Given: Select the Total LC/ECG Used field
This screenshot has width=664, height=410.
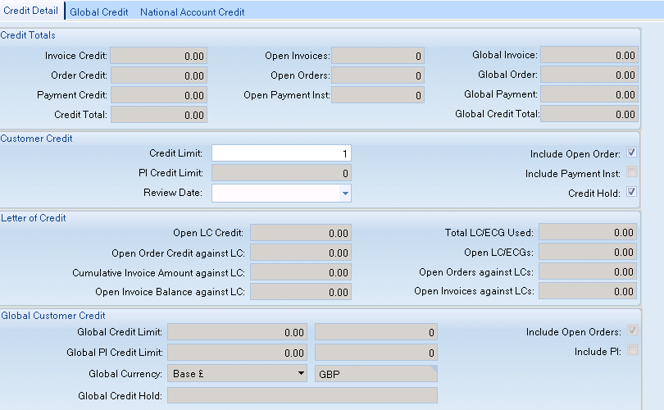Looking at the screenshot, I should [x=588, y=232].
